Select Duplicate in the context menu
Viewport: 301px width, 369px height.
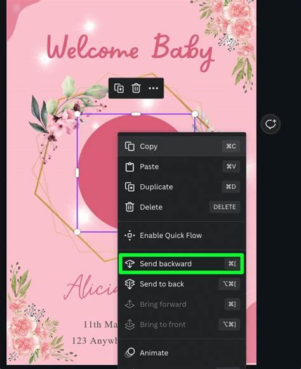click(x=182, y=187)
